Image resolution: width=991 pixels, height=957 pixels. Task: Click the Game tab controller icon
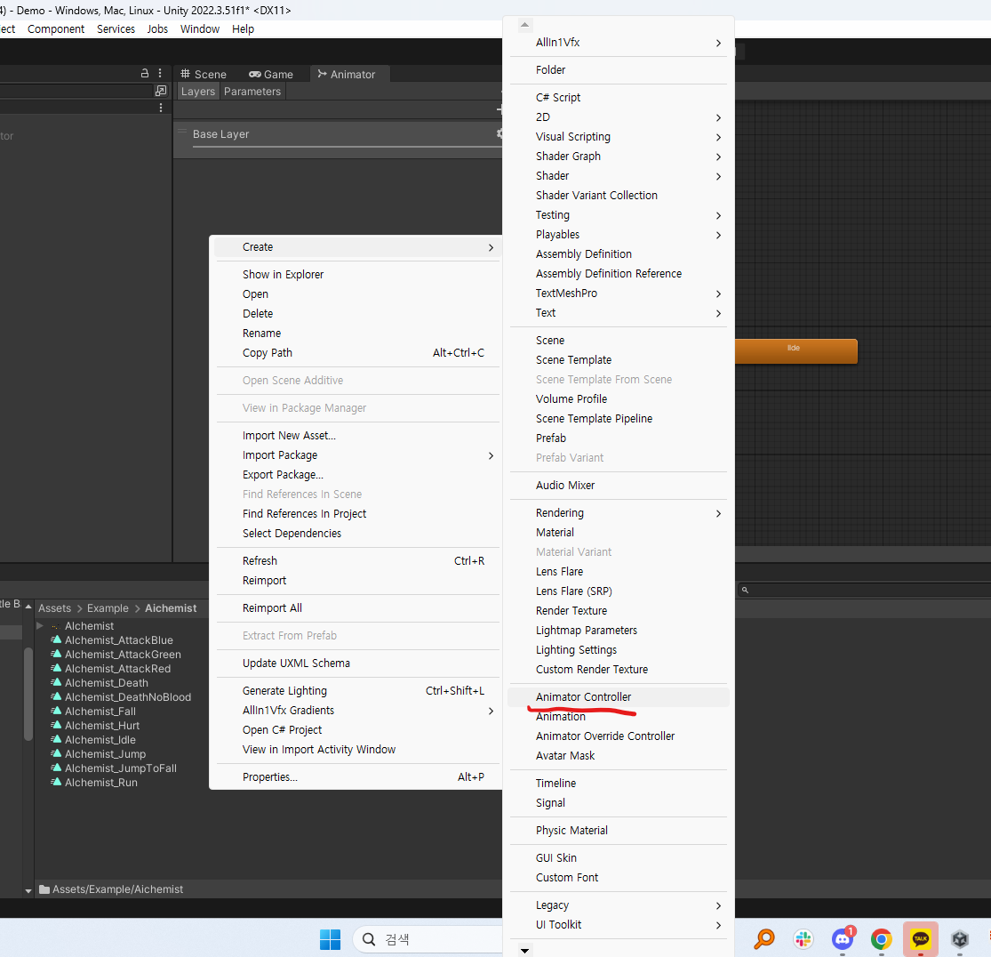(255, 74)
